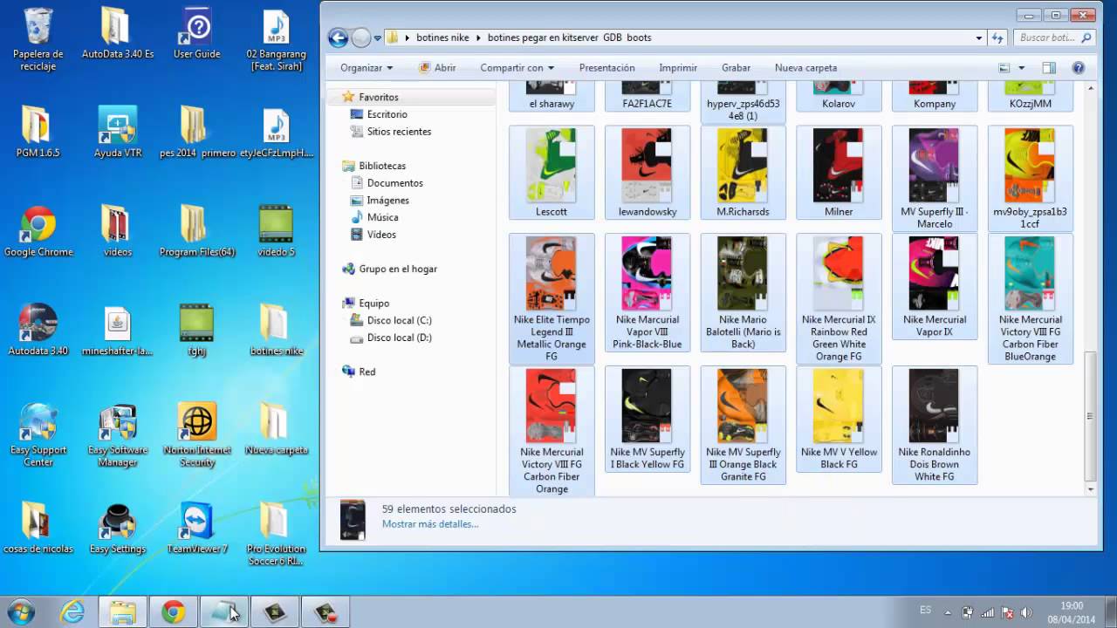Image resolution: width=1117 pixels, height=628 pixels.
Task: Click Abrir in the Explorer toolbar
Action: 437,68
